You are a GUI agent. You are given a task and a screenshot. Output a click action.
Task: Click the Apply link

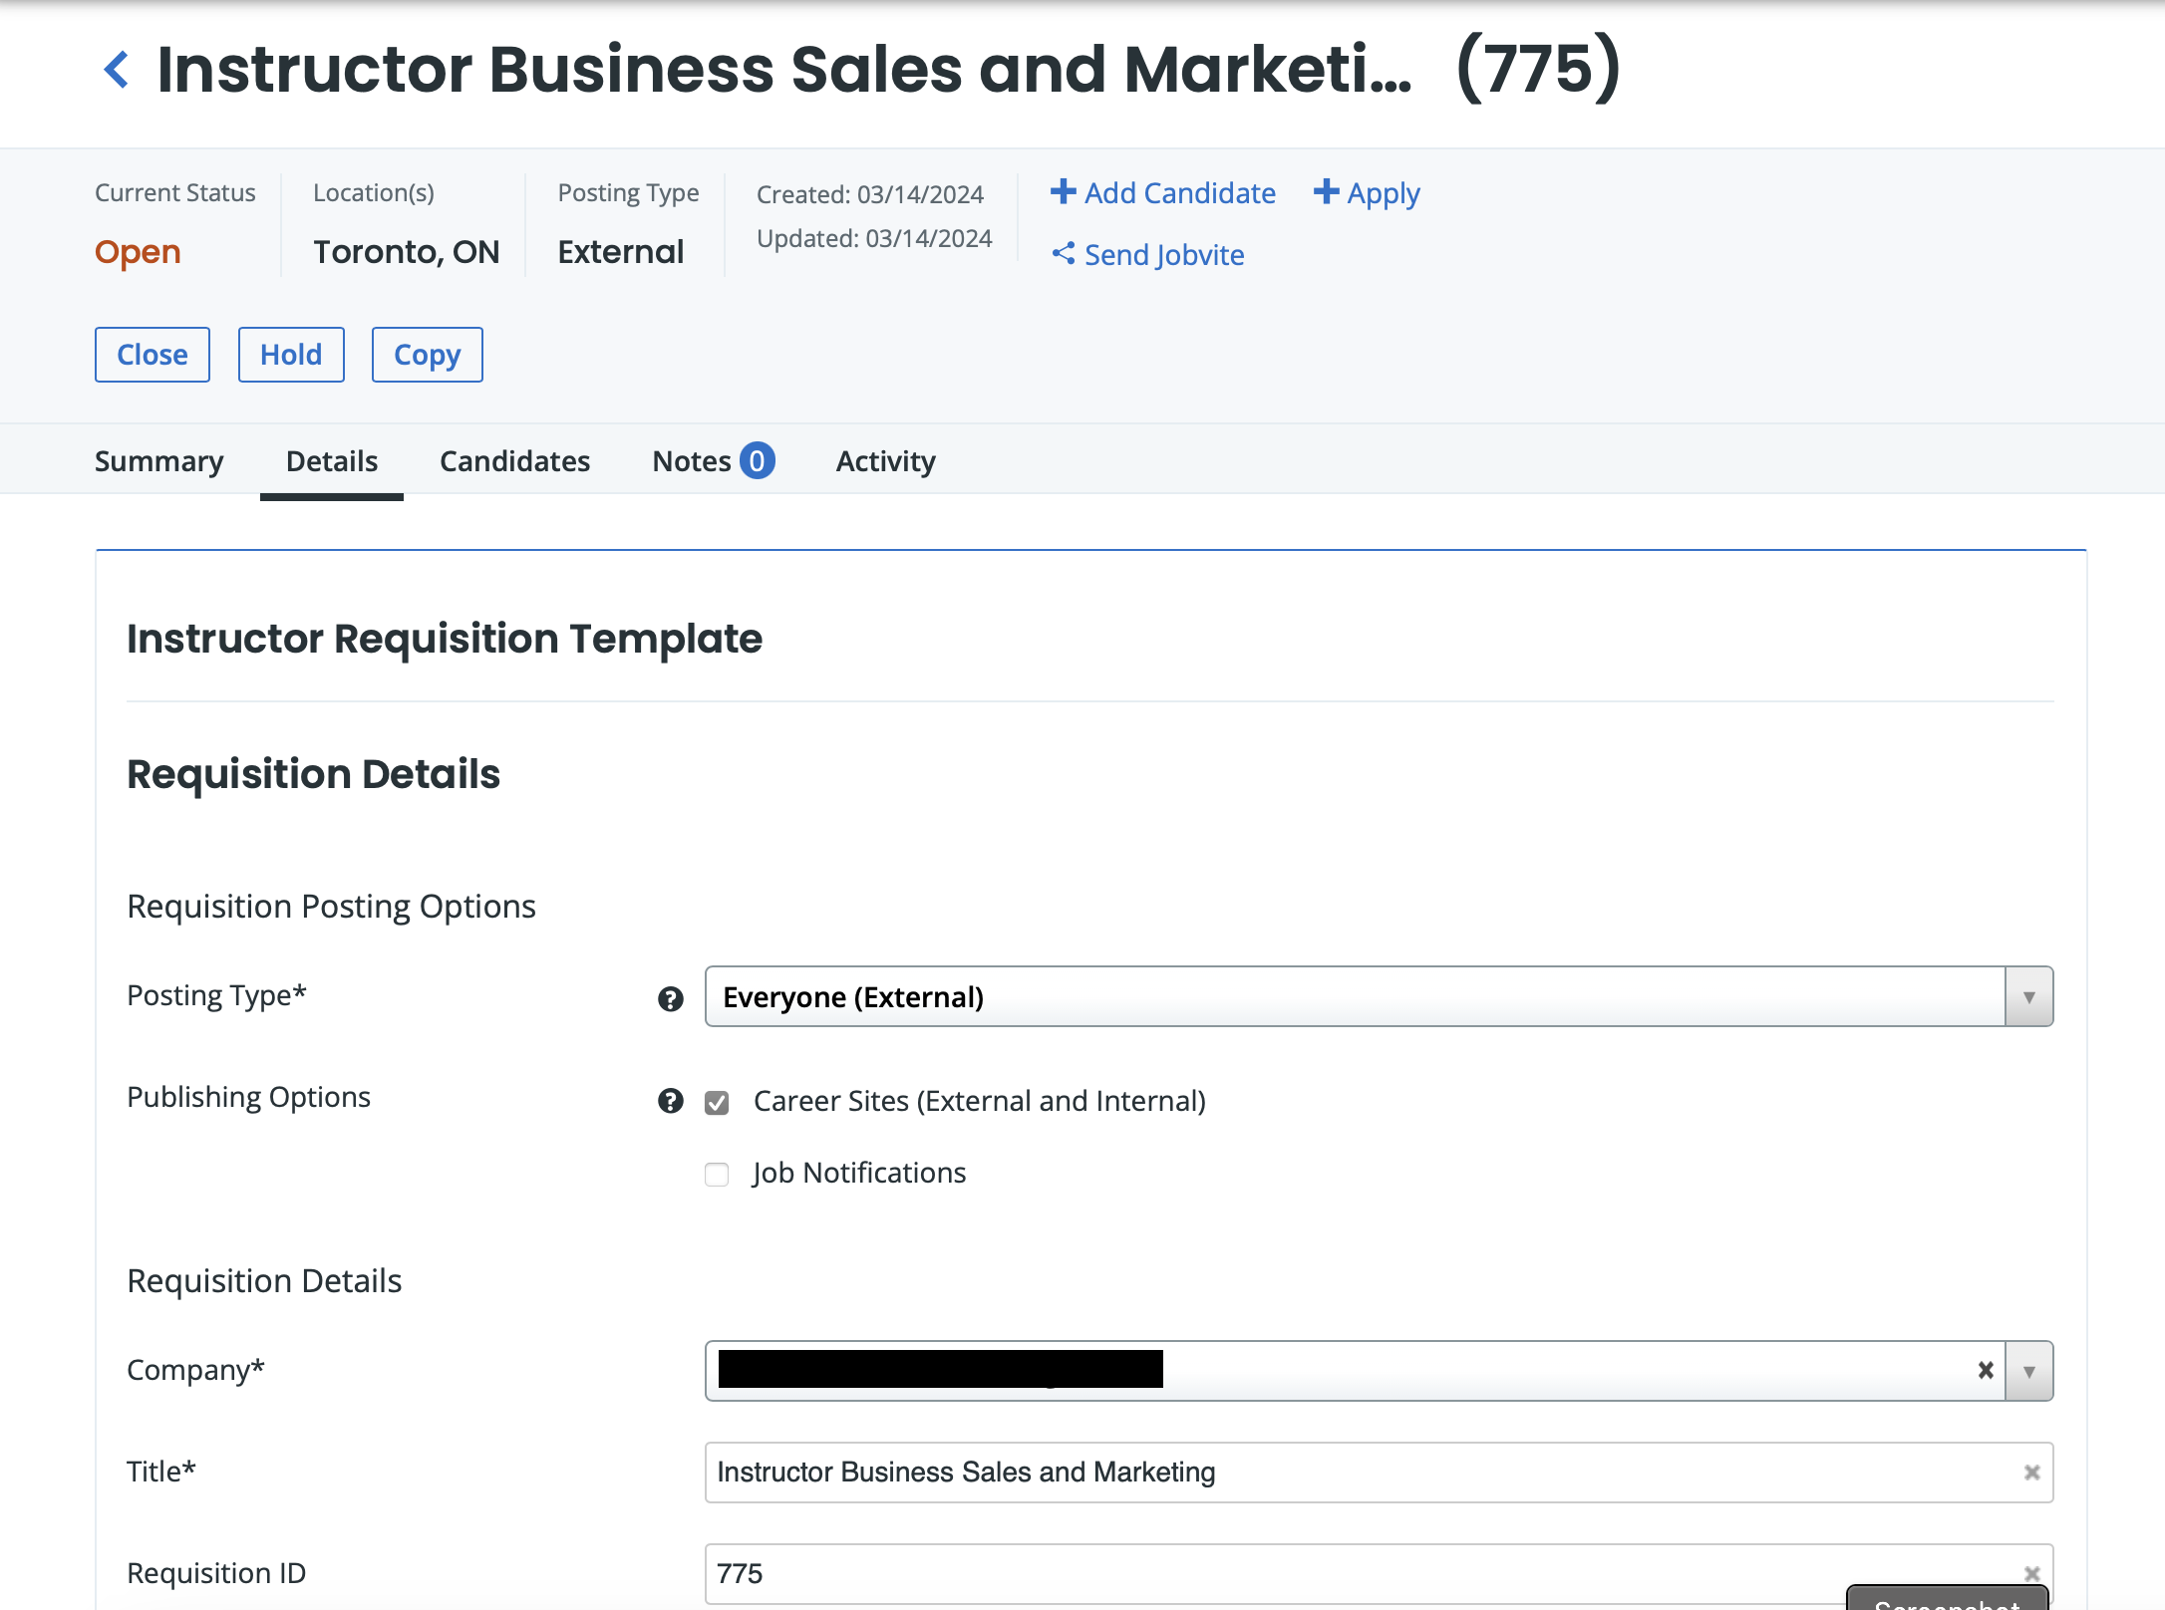(x=1368, y=193)
